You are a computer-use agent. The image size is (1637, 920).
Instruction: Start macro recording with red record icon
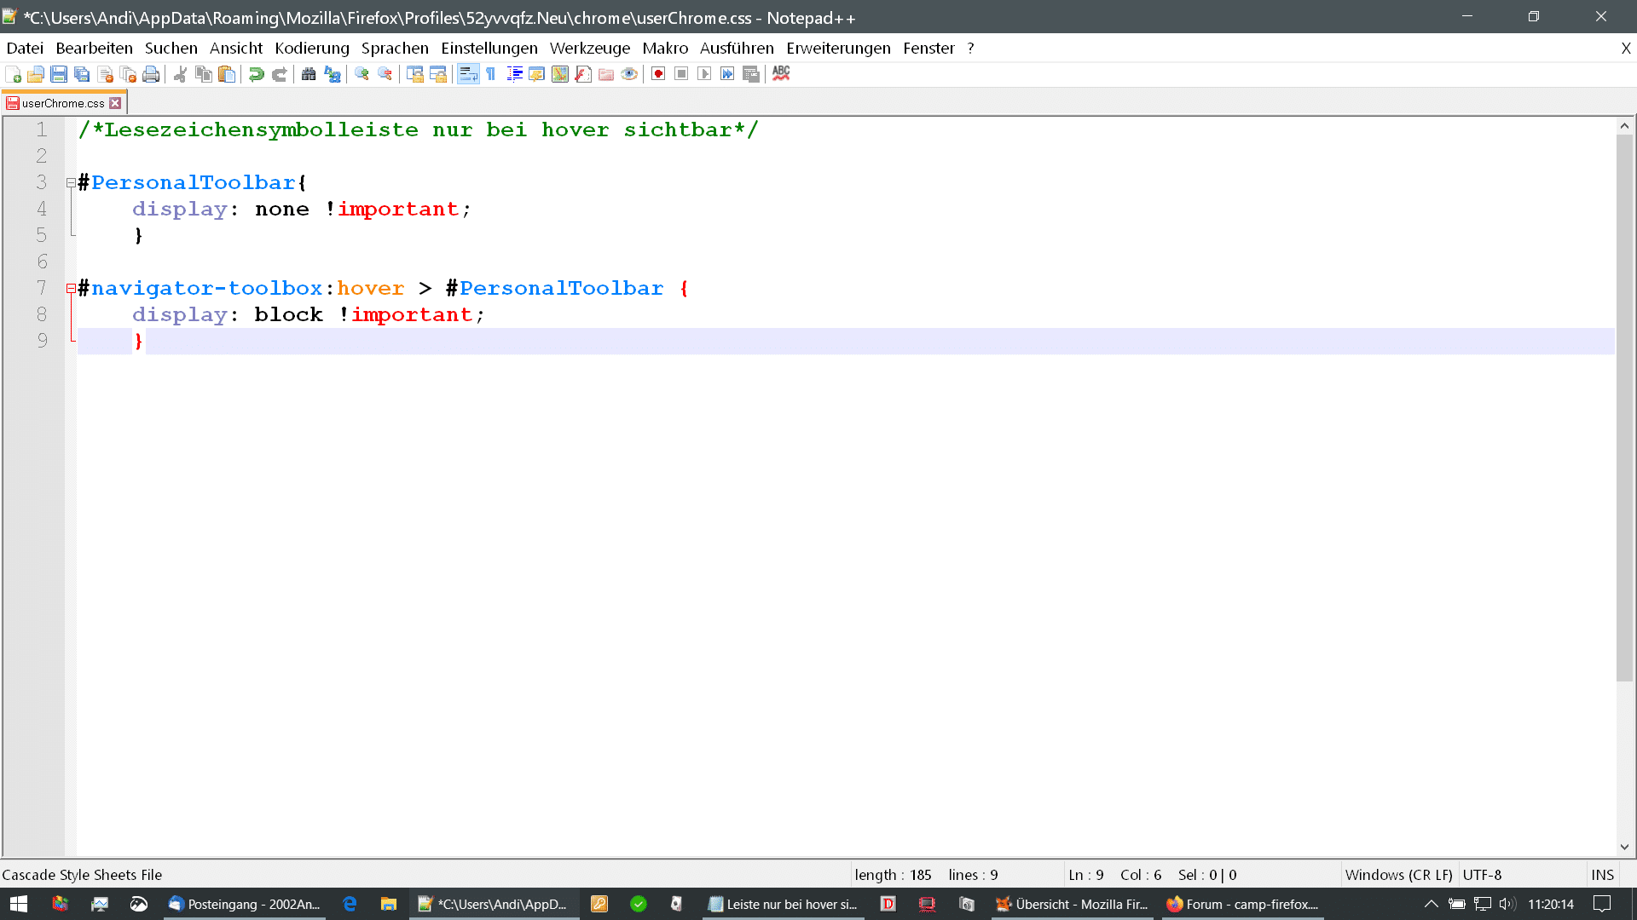pyautogui.click(x=658, y=74)
